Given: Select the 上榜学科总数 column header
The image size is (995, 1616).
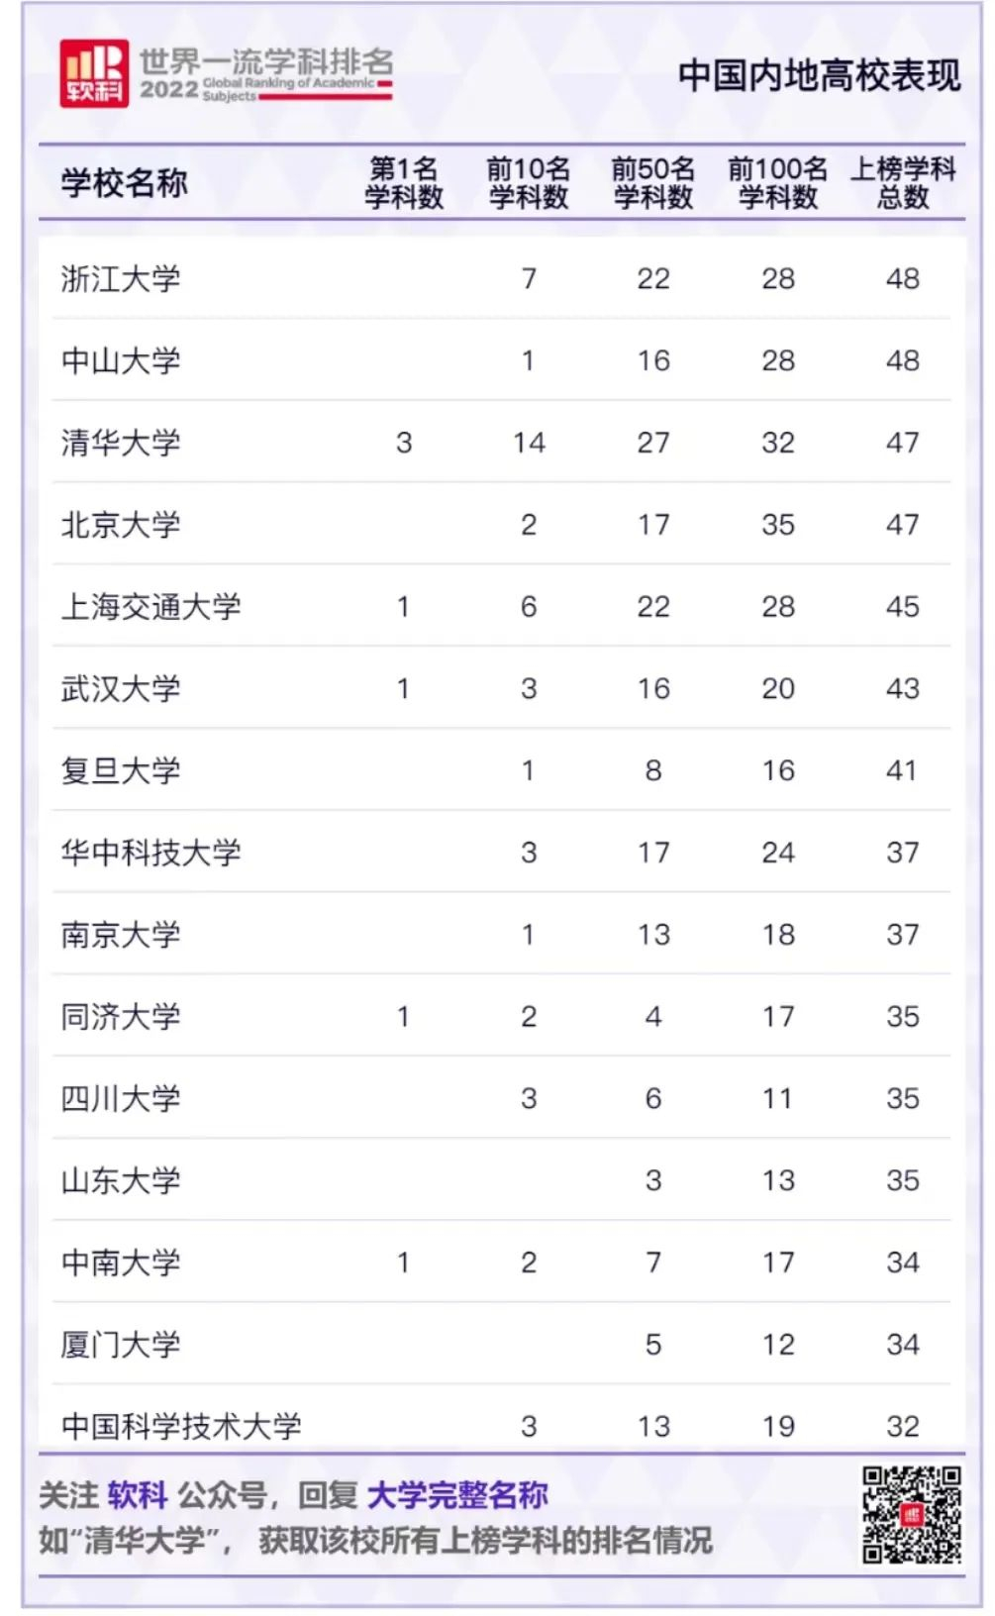Looking at the screenshot, I should (x=903, y=182).
